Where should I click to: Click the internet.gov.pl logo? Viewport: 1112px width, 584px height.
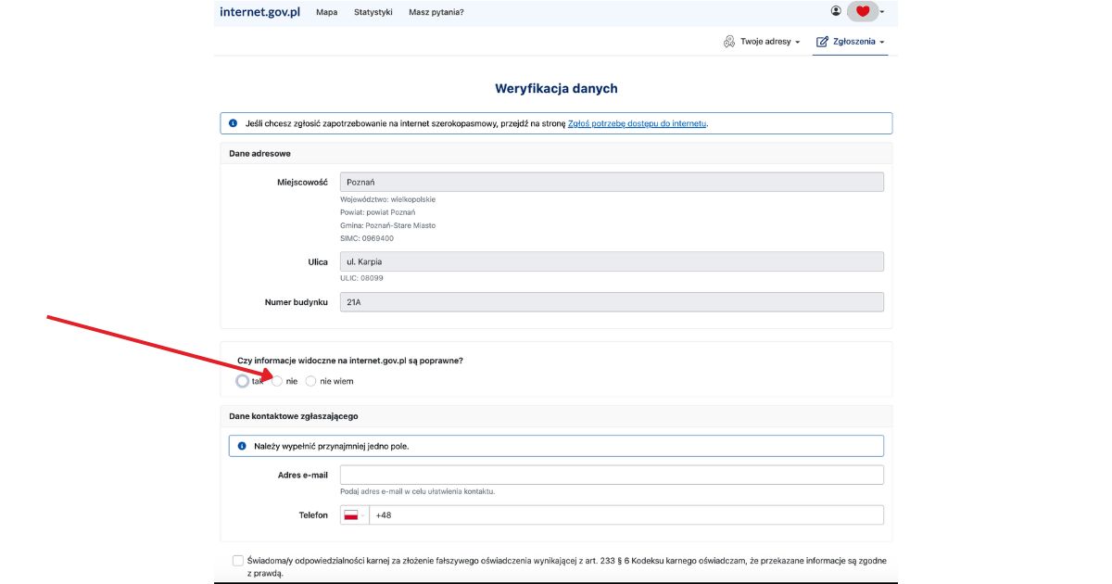[x=259, y=12]
